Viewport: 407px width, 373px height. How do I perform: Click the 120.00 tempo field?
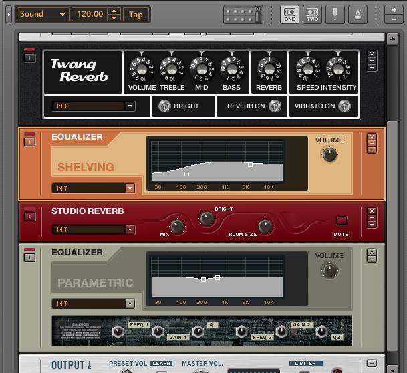[x=91, y=14]
